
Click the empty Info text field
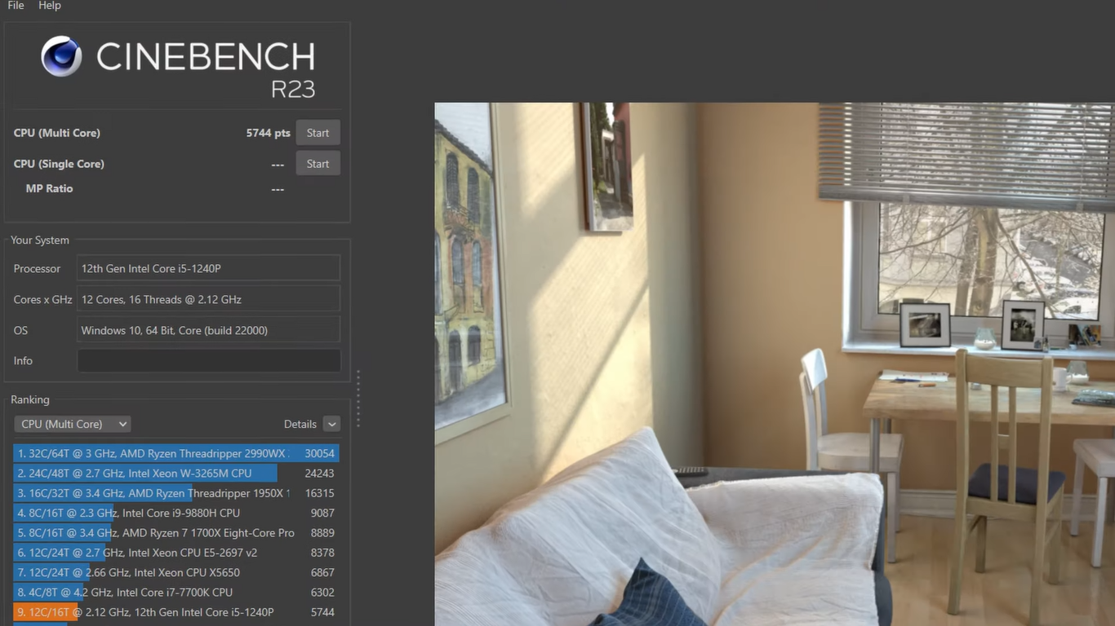pyautogui.click(x=208, y=361)
